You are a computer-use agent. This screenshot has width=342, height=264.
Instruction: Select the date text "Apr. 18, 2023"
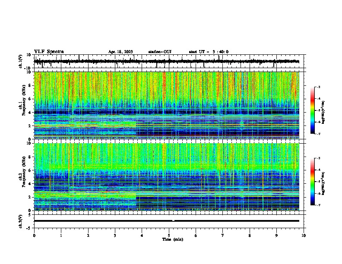[x=120, y=52]
